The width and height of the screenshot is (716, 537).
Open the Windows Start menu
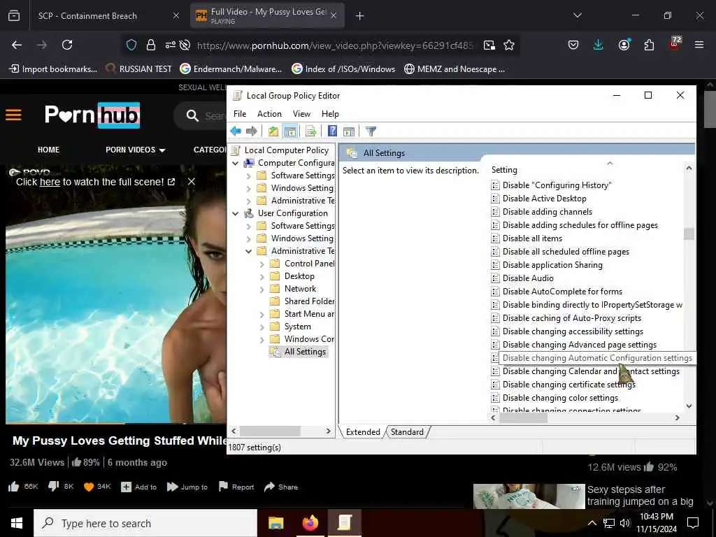pos(17,523)
